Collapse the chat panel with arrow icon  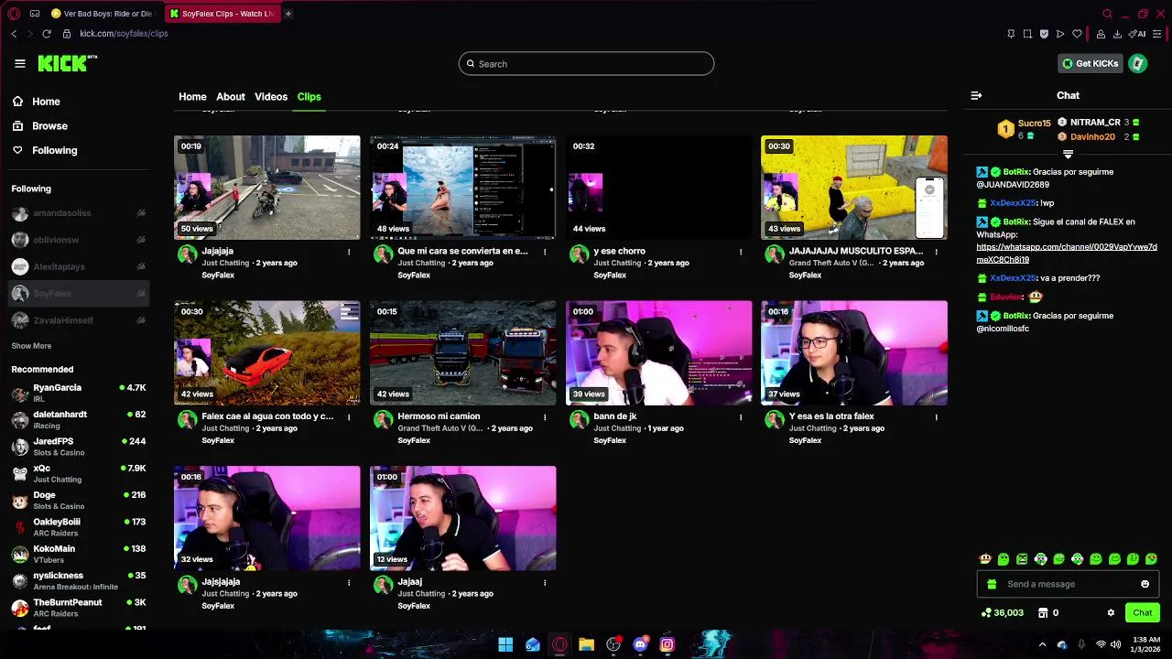click(x=976, y=95)
